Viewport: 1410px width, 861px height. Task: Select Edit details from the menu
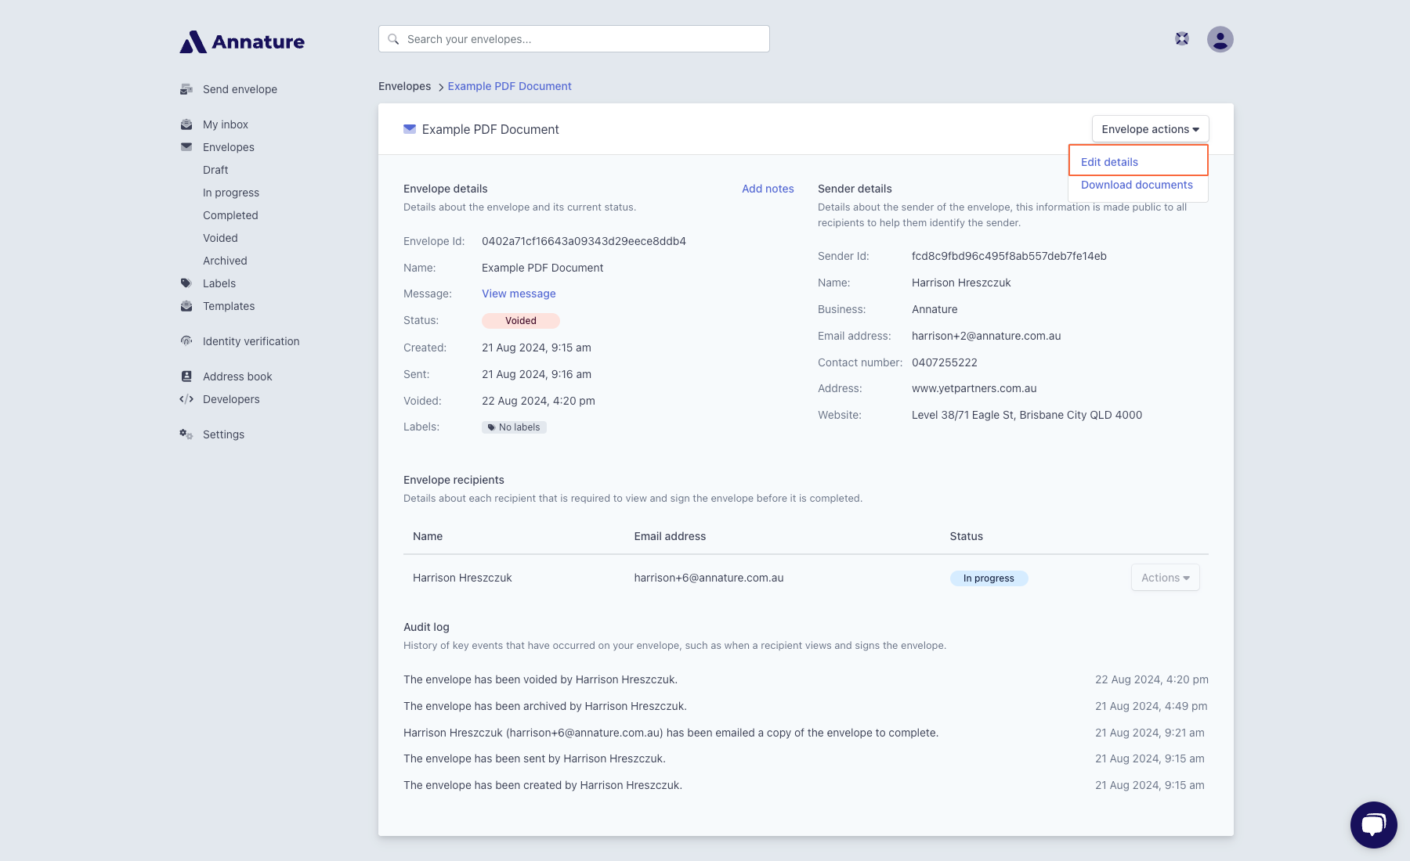tap(1109, 162)
